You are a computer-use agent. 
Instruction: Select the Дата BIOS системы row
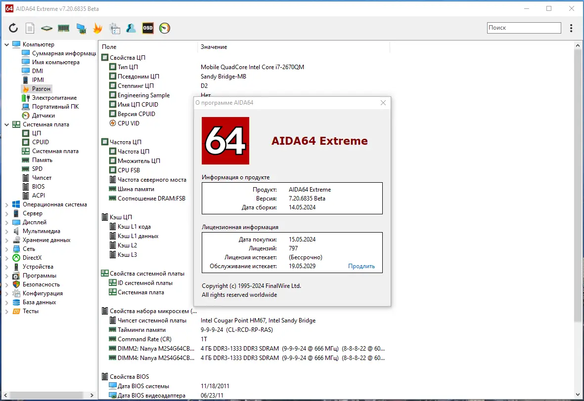246,386
